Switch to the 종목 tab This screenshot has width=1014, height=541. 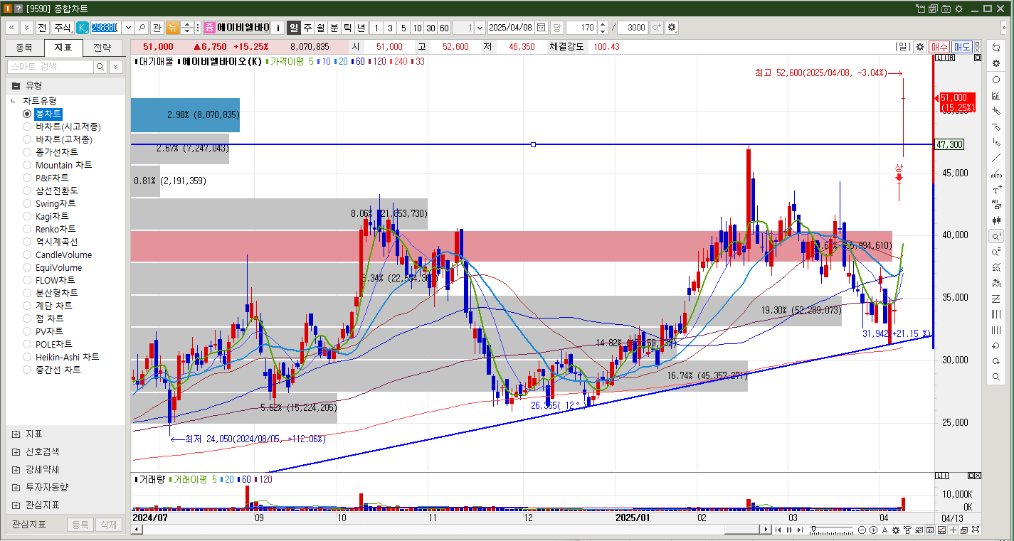tap(24, 48)
